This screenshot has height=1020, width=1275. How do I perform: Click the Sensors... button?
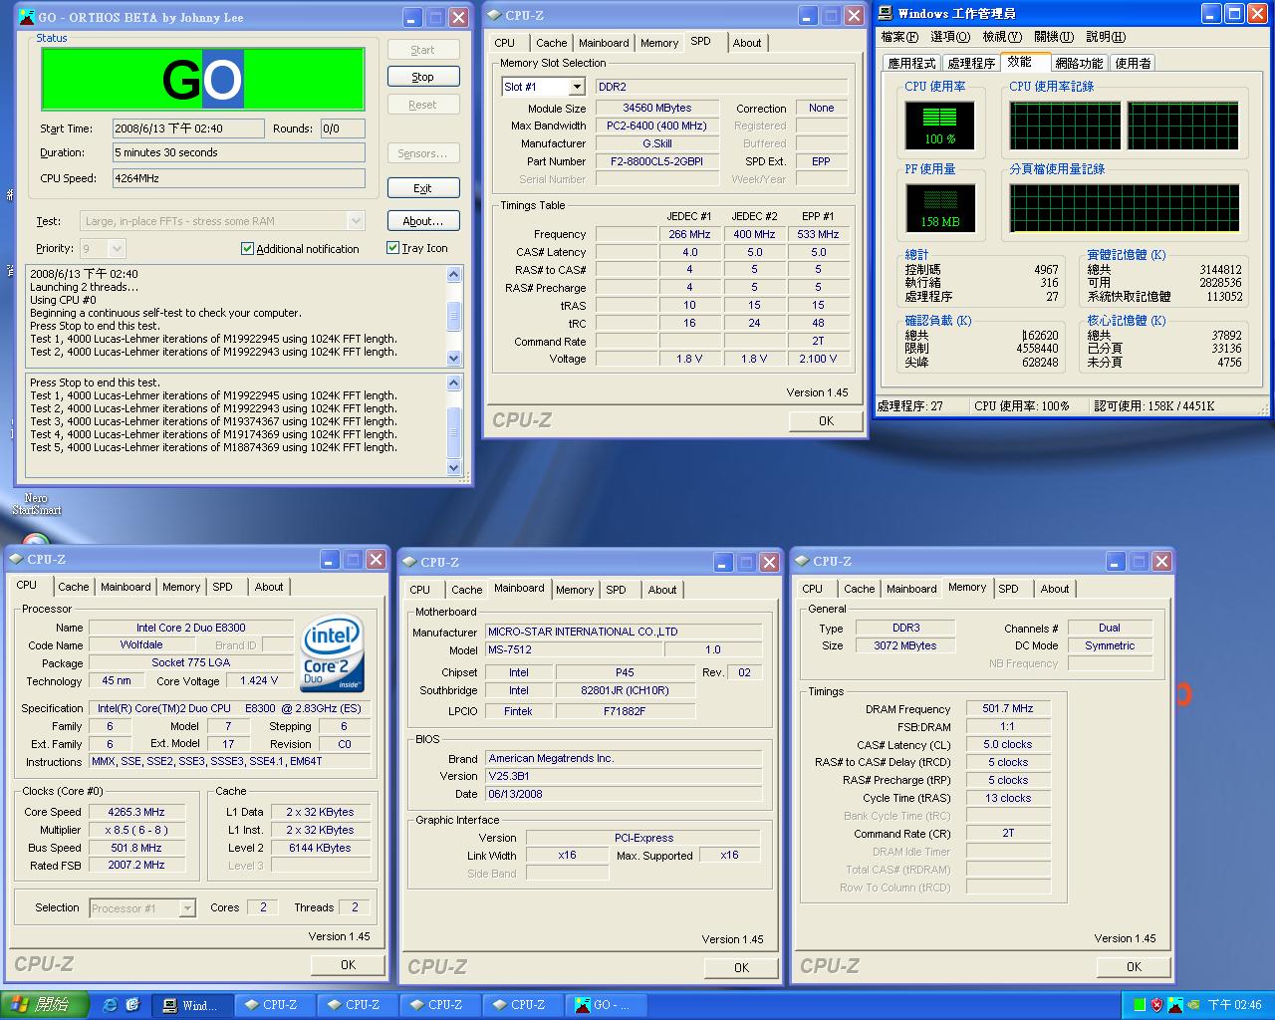tap(423, 153)
